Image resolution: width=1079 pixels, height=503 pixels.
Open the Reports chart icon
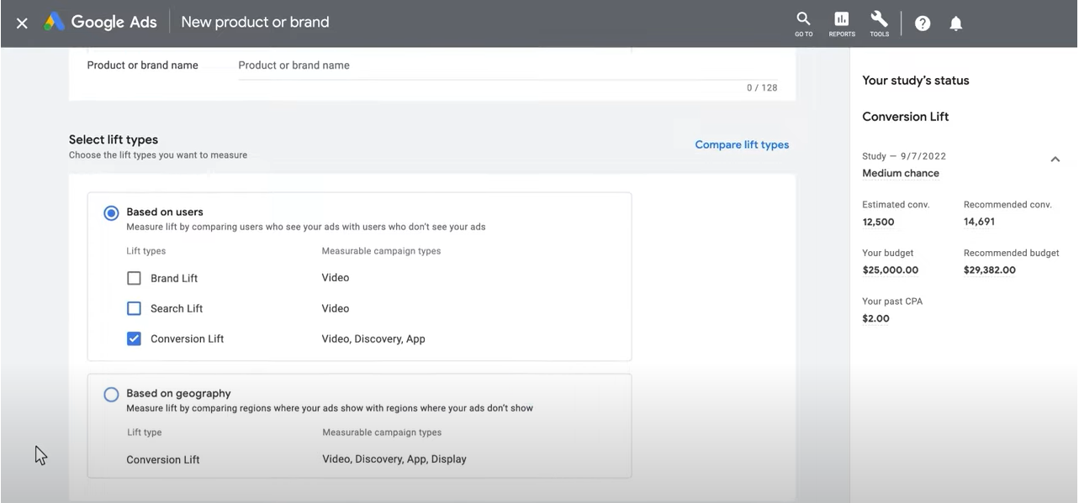tap(842, 24)
